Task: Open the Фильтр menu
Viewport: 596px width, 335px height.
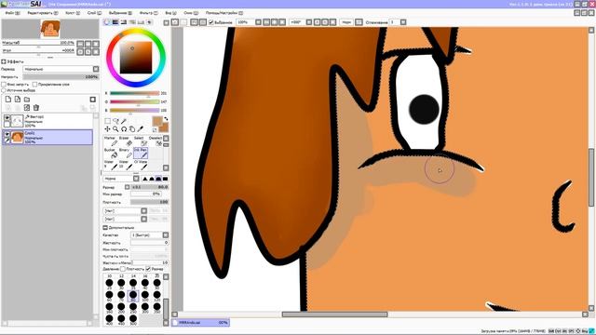Action: pyautogui.click(x=149, y=13)
